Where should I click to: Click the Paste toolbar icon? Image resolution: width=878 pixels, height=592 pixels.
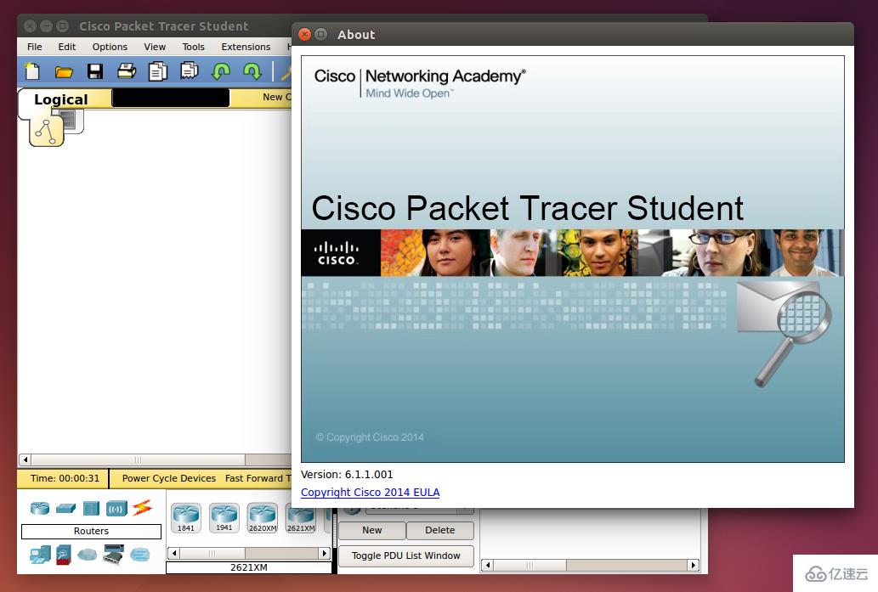pos(190,70)
